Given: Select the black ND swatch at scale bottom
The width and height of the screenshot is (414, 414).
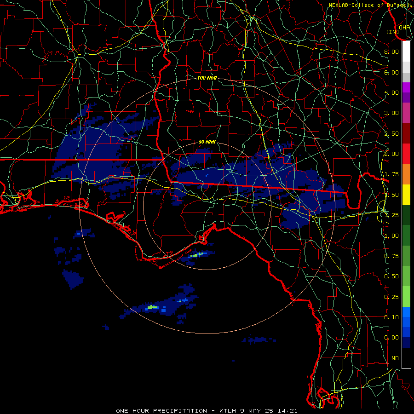Looking at the screenshot, I should pyautogui.click(x=406, y=358).
